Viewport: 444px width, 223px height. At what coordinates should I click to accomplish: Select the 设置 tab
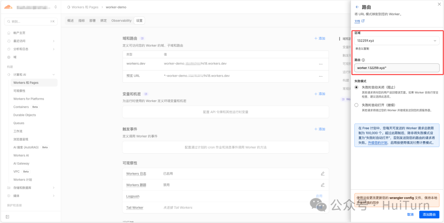coord(139,21)
